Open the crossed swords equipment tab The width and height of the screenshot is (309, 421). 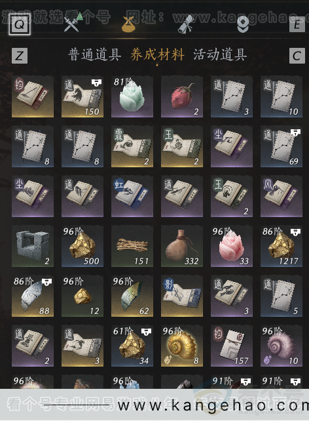tap(72, 24)
